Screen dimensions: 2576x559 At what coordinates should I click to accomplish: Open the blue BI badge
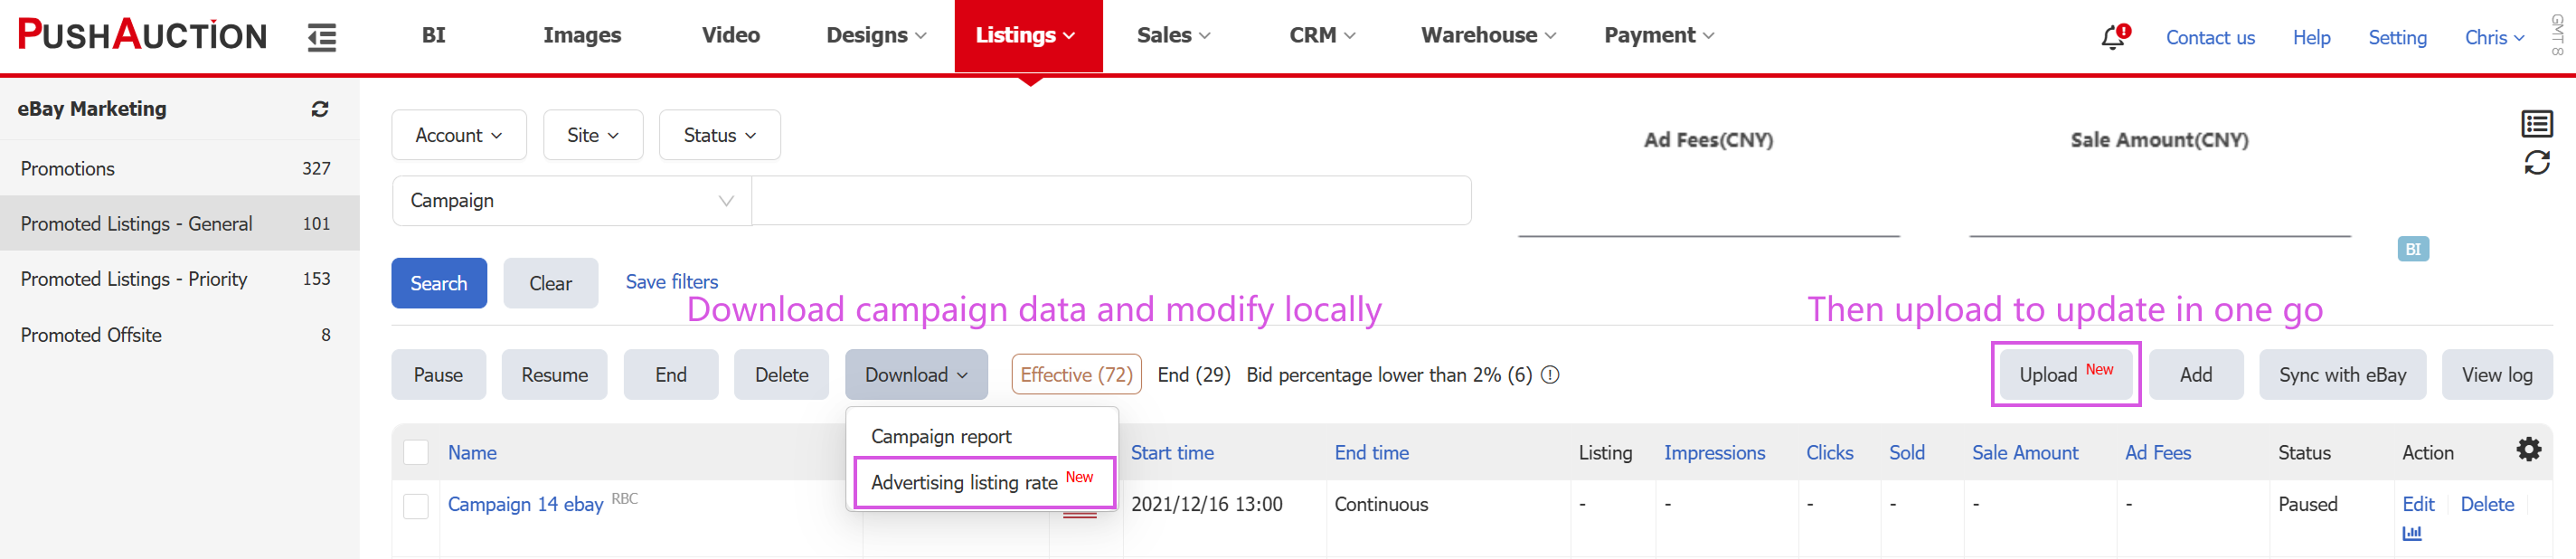[2412, 249]
